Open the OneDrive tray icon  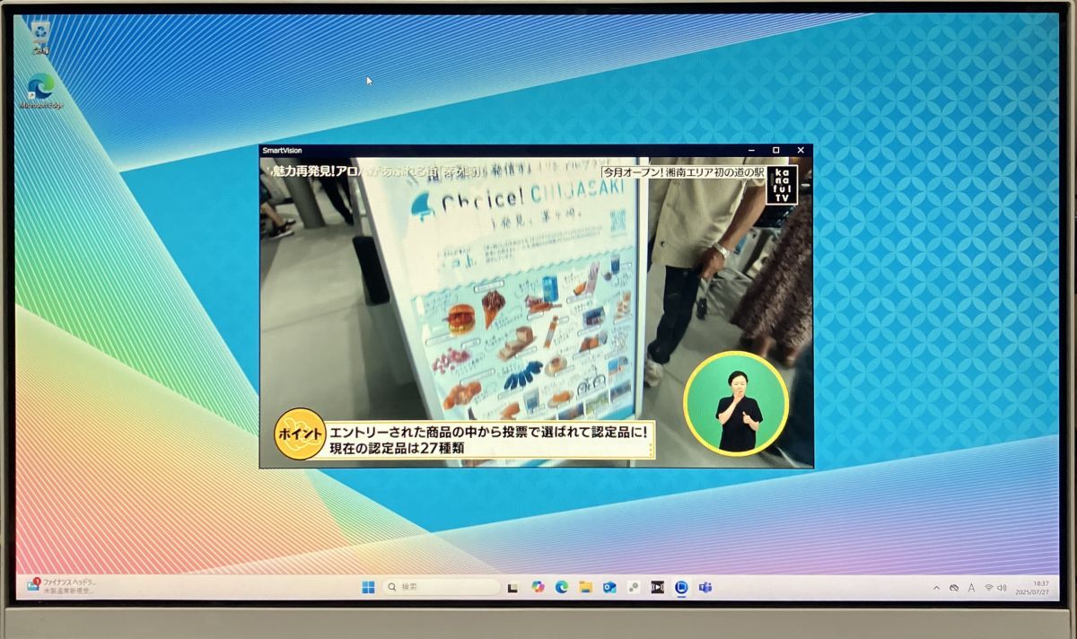tap(954, 588)
